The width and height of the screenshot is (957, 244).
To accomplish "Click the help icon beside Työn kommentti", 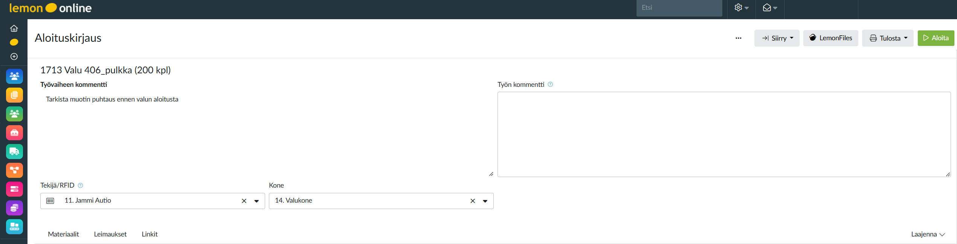I will point(550,85).
